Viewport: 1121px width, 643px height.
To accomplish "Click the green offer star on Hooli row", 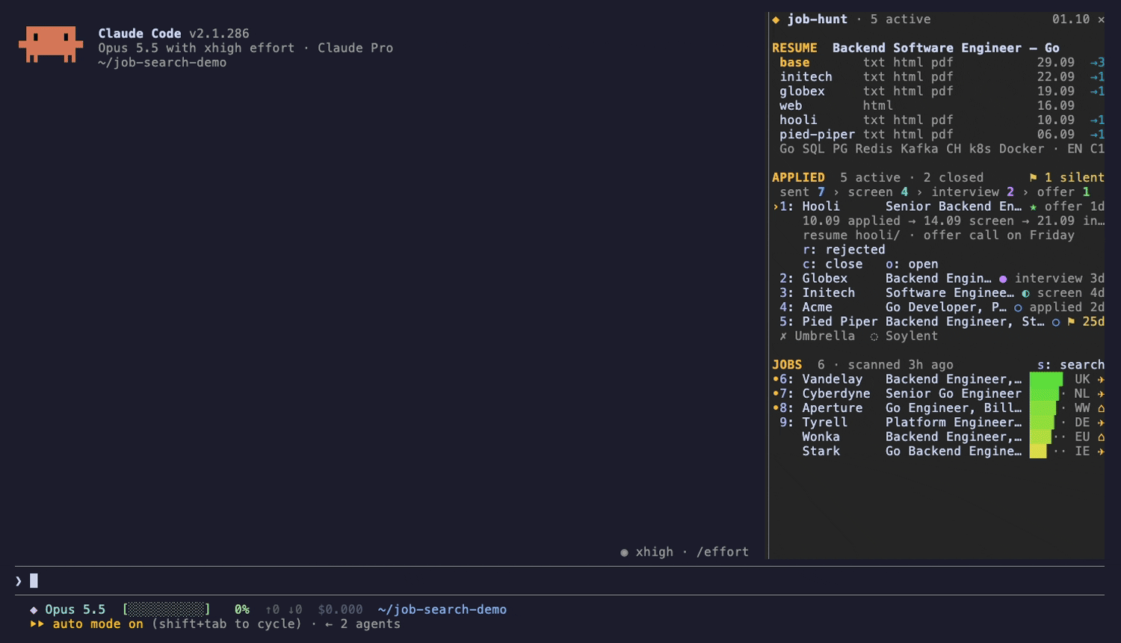I will point(1034,207).
